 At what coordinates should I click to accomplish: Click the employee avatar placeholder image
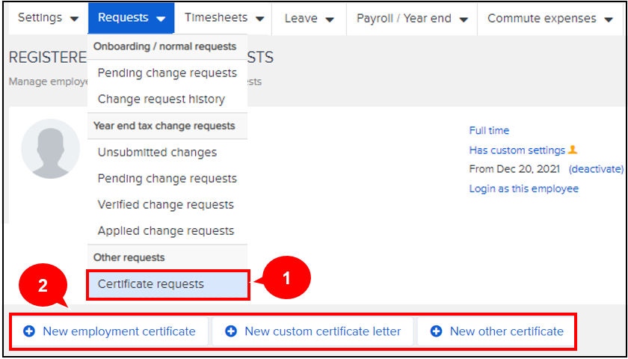pyautogui.click(x=50, y=148)
